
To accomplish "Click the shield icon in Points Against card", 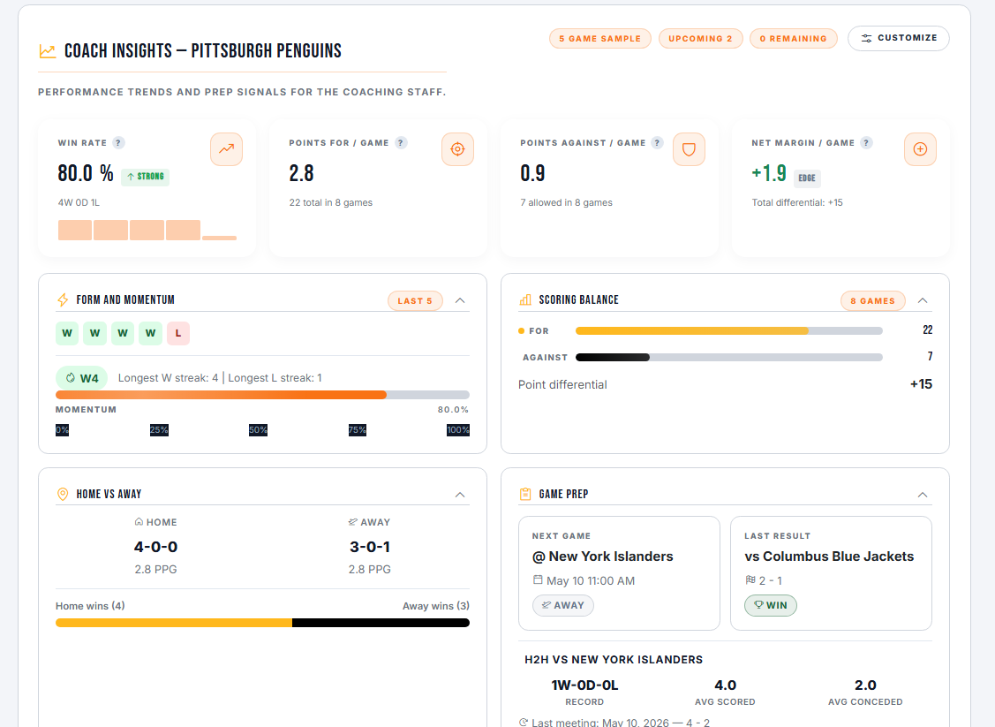I will click(690, 149).
